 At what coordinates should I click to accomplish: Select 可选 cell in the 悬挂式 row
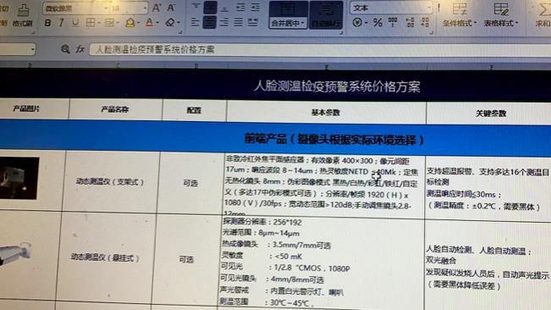click(186, 259)
